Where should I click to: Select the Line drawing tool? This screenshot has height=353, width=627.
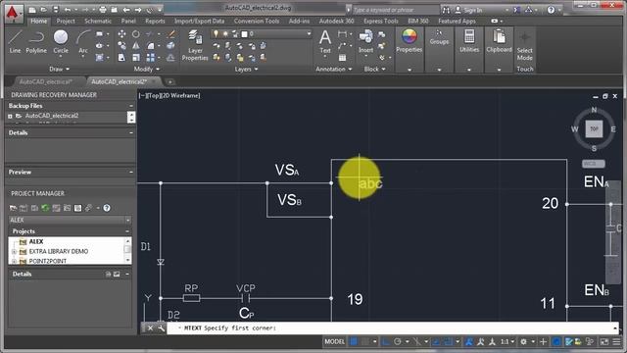15,41
